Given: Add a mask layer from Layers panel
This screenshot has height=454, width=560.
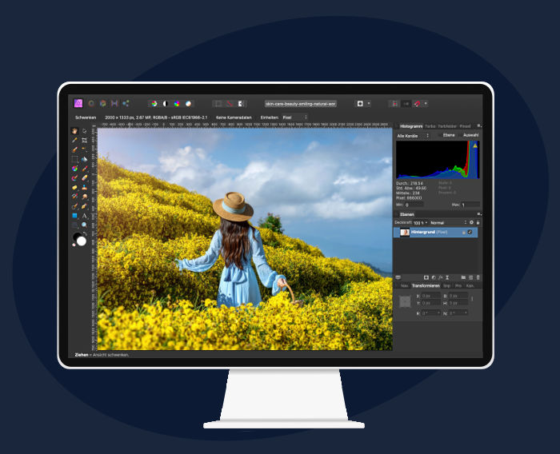Looking at the screenshot, I should [426, 277].
